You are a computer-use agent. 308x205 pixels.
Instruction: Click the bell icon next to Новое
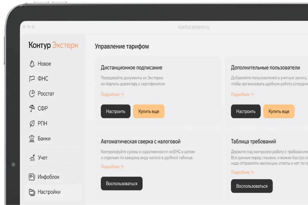click(x=32, y=64)
